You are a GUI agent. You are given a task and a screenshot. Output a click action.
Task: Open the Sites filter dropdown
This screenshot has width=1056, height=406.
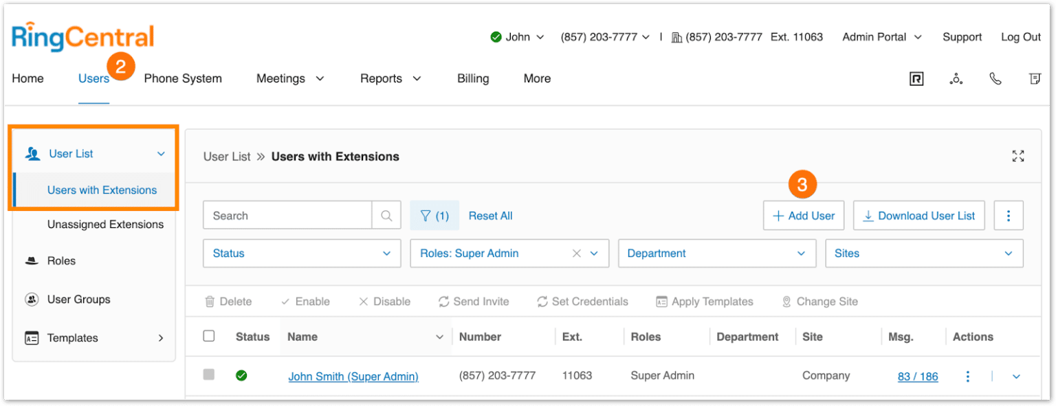point(924,253)
